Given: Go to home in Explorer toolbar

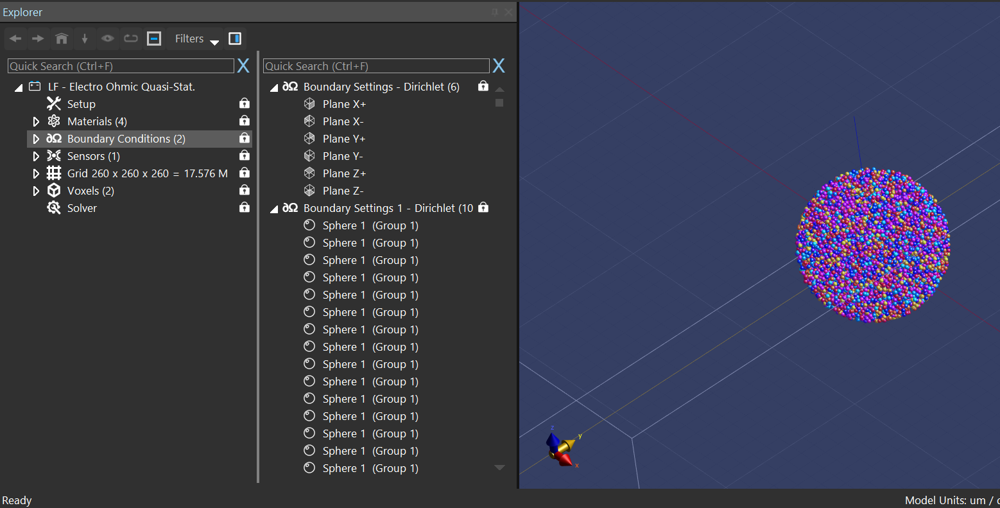Looking at the screenshot, I should pyautogui.click(x=62, y=39).
